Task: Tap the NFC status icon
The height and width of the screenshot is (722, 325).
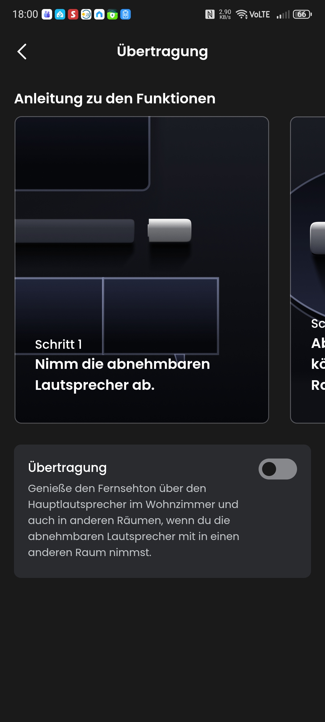Action: coord(210,14)
